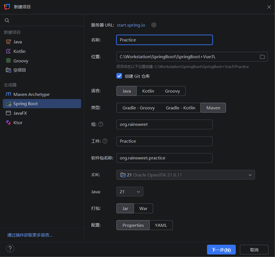Close the 新建项目 dialog
This screenshot has height=257, width=275.
pos(269,7)
